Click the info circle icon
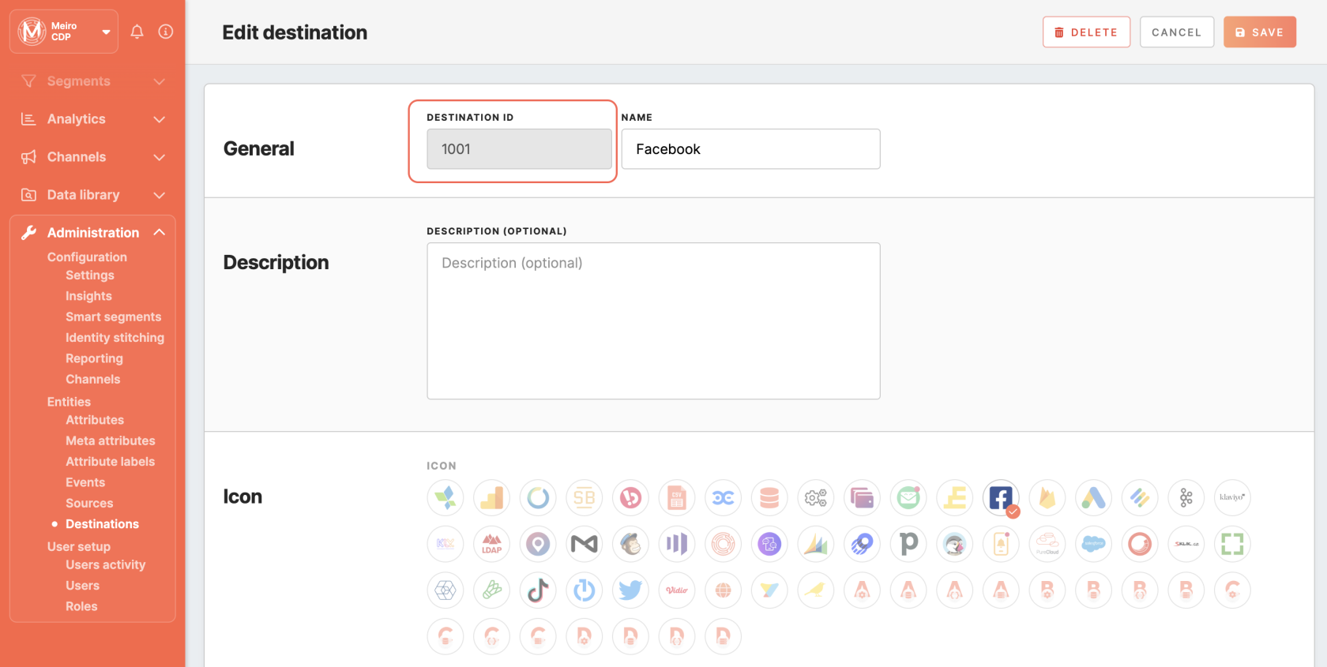1327x667 pixels. [166, 32]
